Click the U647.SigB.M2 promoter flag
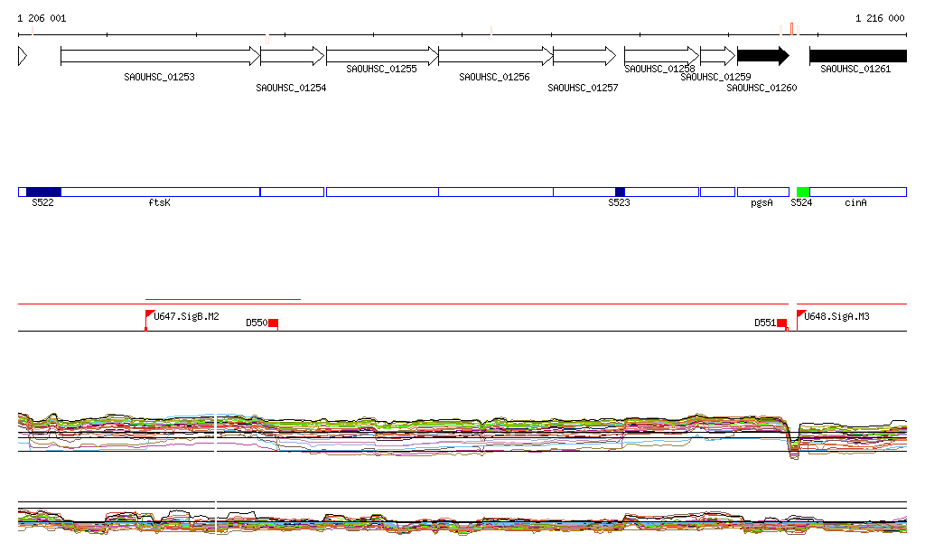 coord(149,318)
